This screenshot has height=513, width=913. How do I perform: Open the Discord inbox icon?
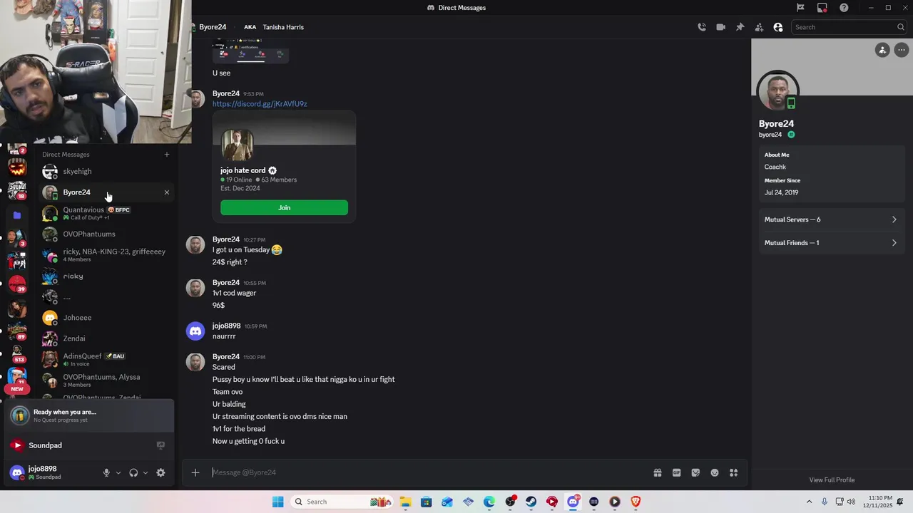(x=822, y=8)
